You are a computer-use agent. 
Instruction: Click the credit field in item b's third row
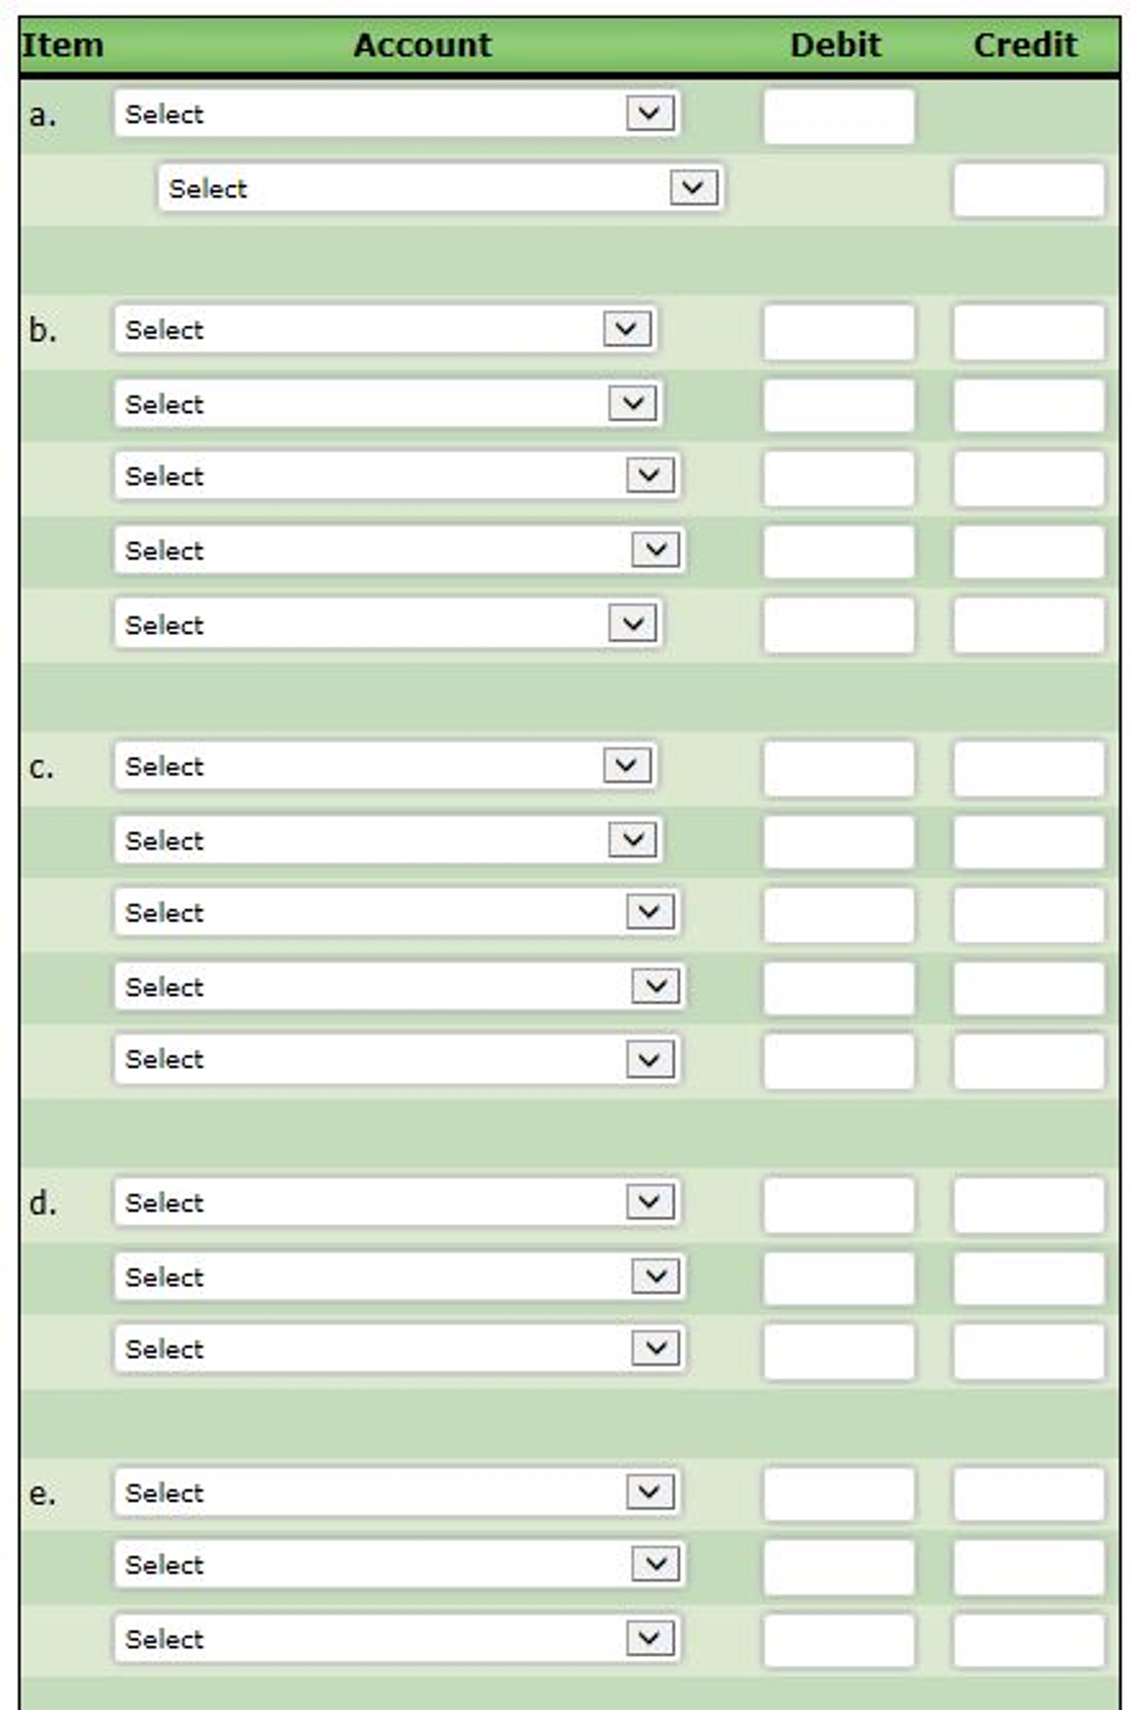tap(1028, 479)
